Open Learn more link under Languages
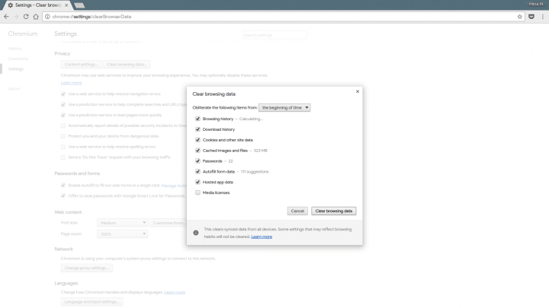The height and width of the screenshot is (308, 549). 175,292
